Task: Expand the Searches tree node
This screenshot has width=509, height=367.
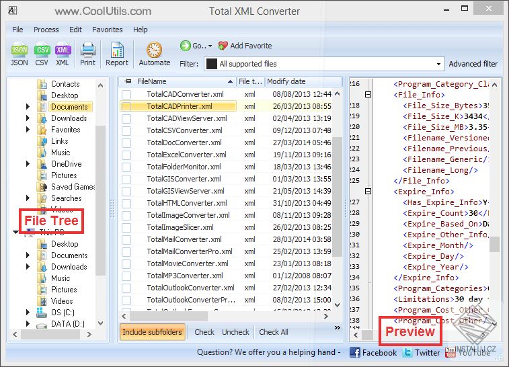Action: 28,198
